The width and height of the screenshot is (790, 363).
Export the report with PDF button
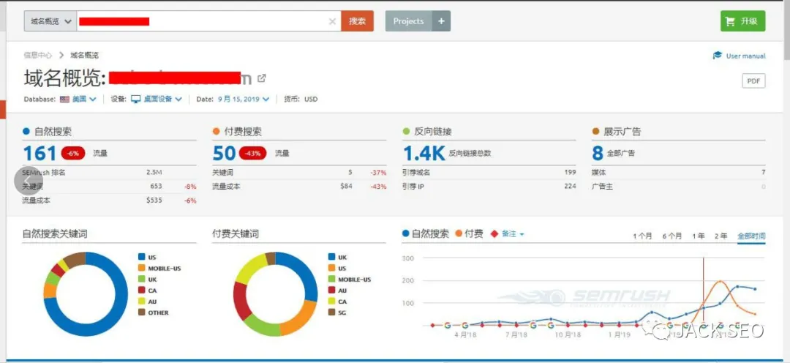[753, 81]
